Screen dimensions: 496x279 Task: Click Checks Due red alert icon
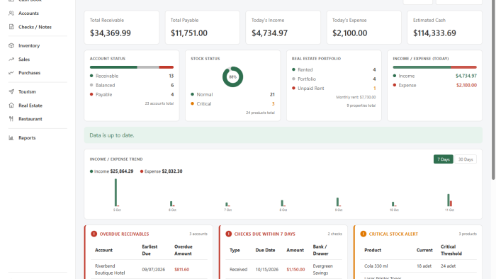point(229,234)
